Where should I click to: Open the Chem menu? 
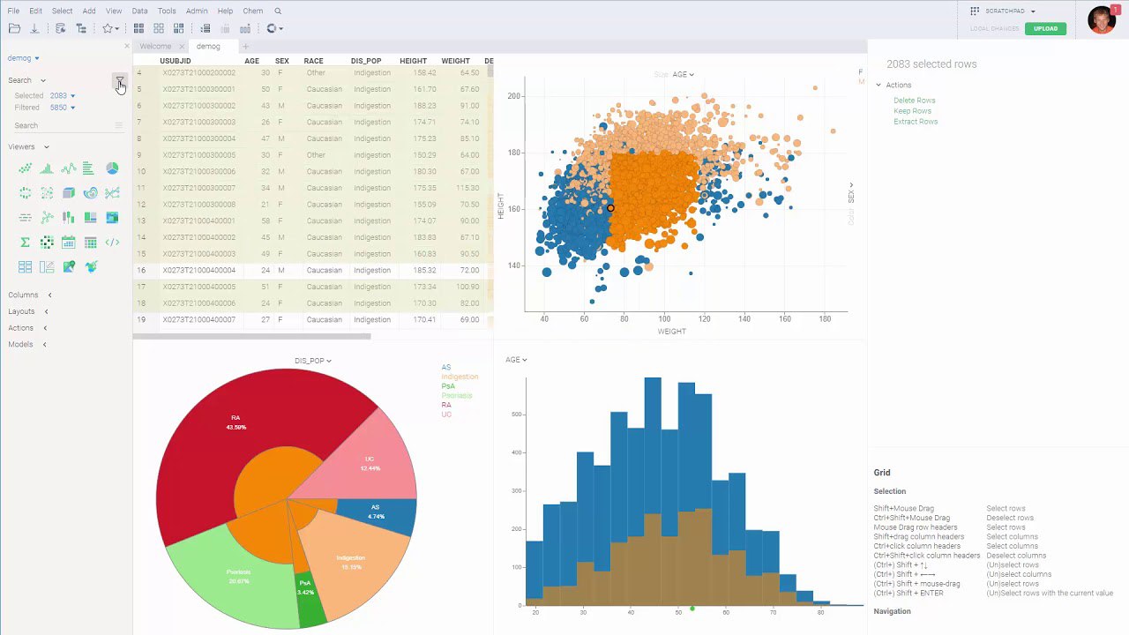coord(252,11)
